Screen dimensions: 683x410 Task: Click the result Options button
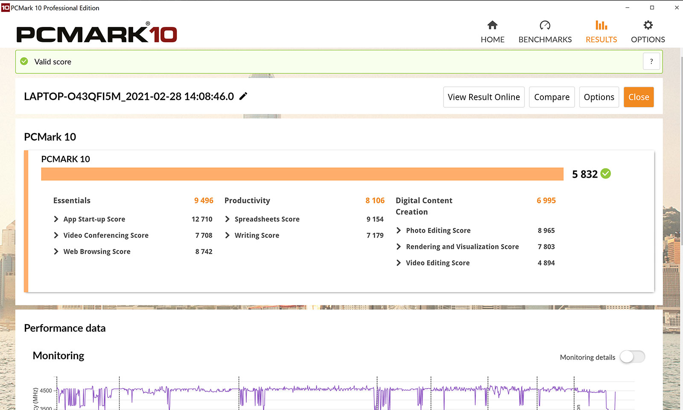(599, 97)
